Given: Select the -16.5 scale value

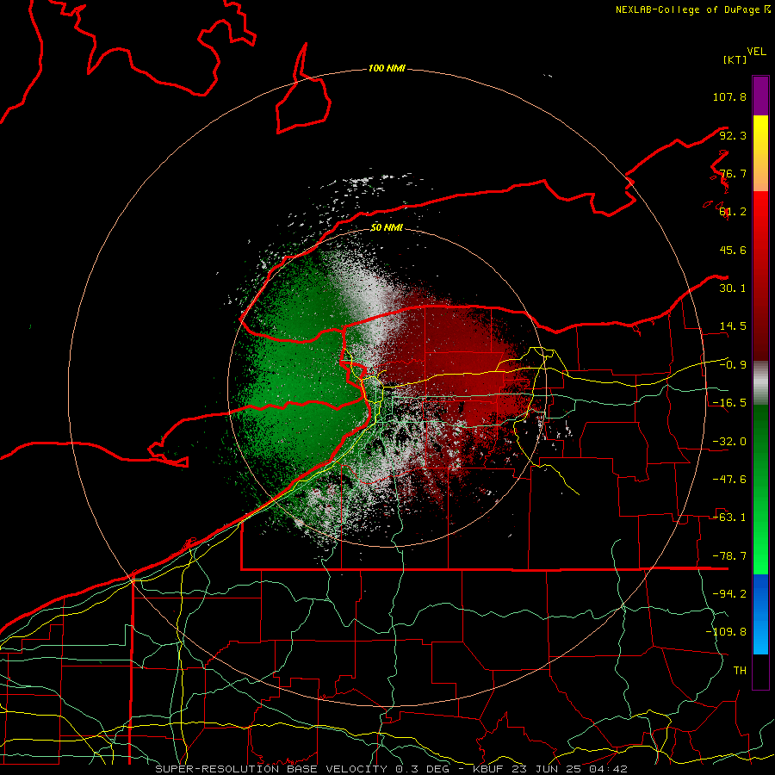Looking at the screenshot, I should coord(729,403).
